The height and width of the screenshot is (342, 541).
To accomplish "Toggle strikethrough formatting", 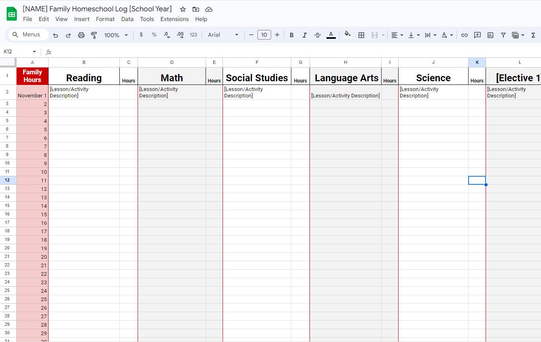I will click(x=318, y=35).
